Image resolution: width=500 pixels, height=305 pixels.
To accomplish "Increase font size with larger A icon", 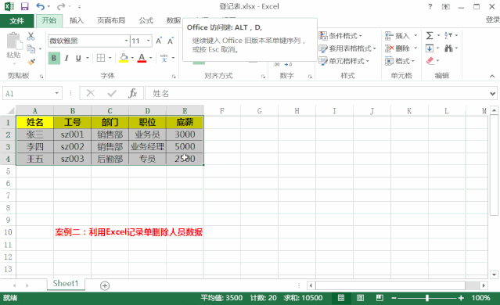I will [159, 41].
